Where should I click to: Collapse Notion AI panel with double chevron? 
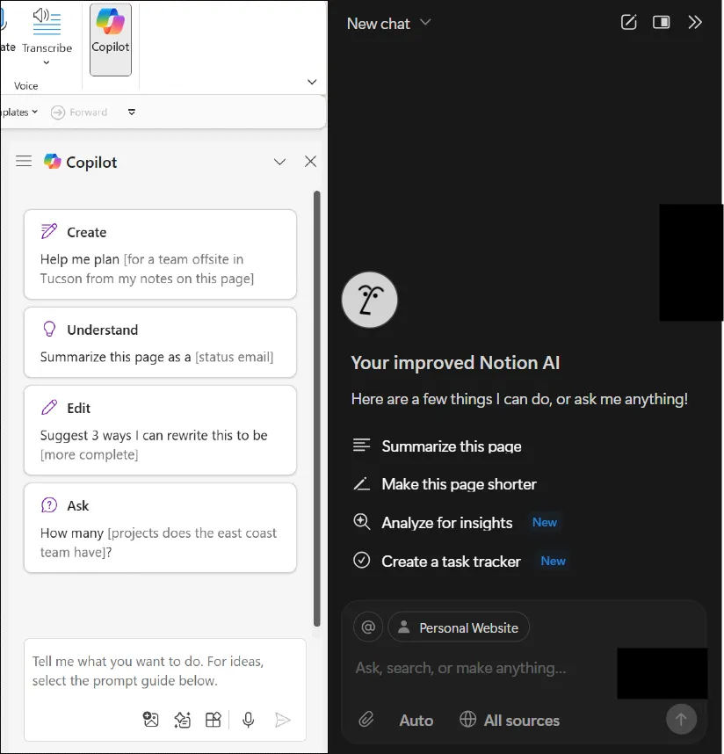(x=695, y=22)
